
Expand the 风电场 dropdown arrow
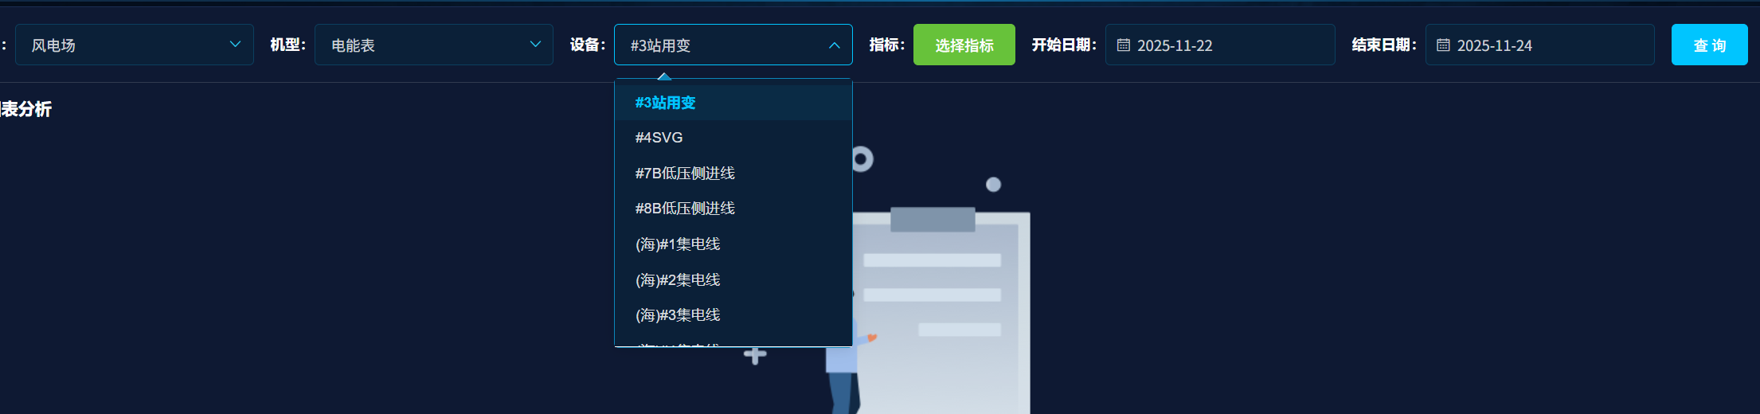click(235, 45)
